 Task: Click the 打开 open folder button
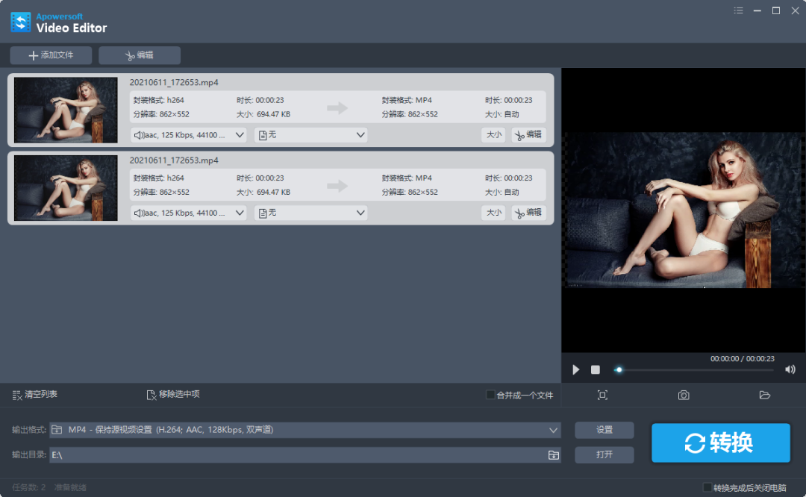coord(604,455)
